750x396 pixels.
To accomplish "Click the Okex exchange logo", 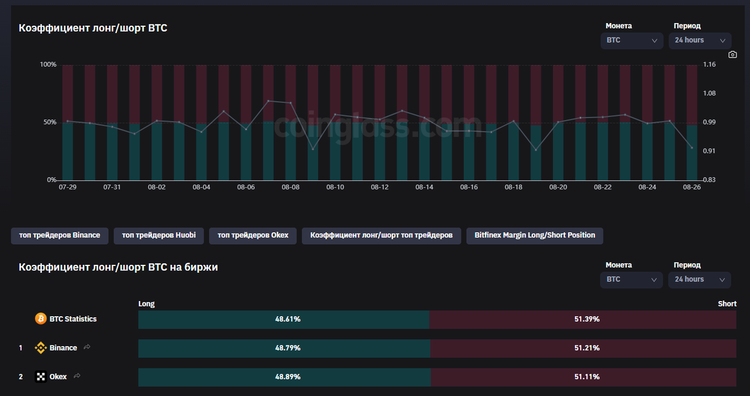I will point(41,377).
